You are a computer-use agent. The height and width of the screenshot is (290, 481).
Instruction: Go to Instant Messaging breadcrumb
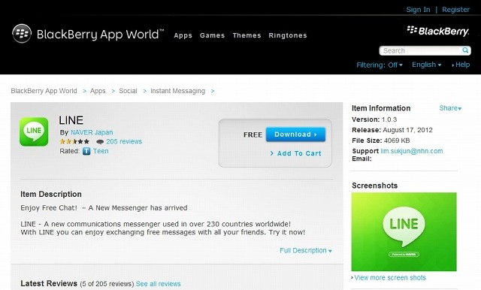pyautogui.click(x=177, y=91)
